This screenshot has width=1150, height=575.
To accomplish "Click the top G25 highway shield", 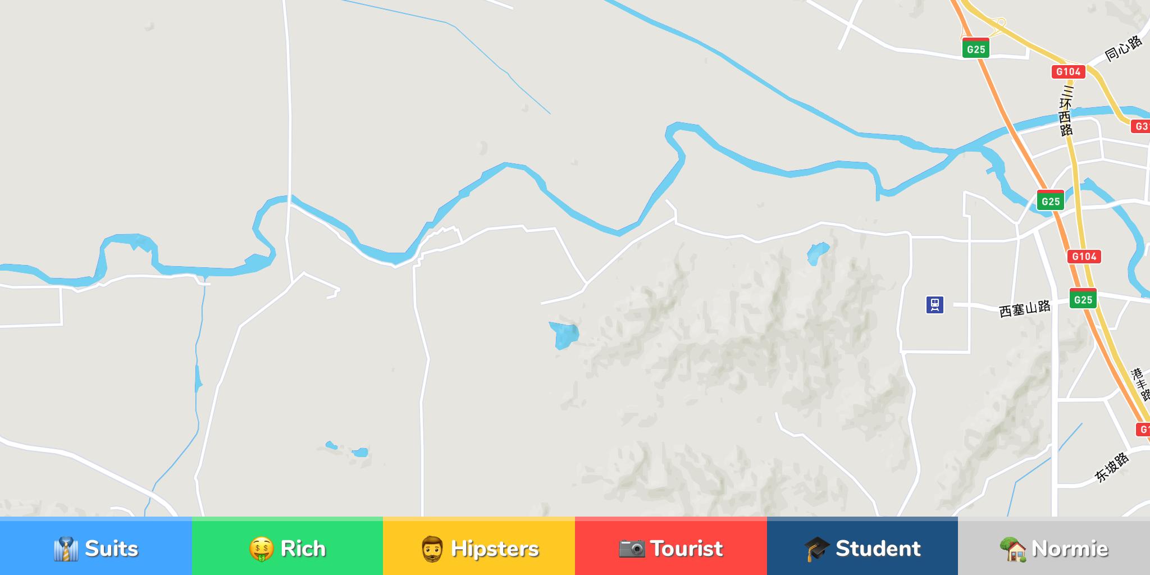I will pos(976,48).
